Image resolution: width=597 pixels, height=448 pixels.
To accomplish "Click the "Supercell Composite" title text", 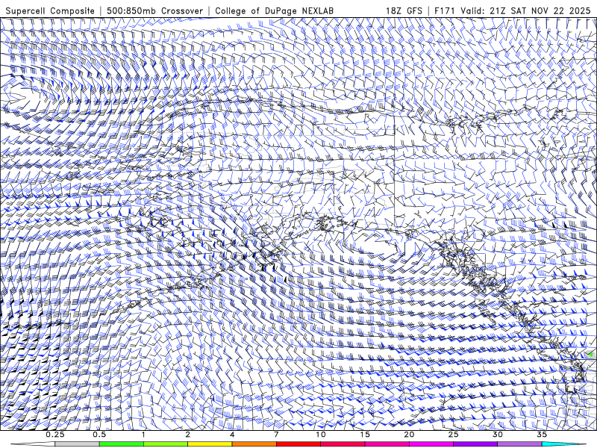I will point(50,10).
